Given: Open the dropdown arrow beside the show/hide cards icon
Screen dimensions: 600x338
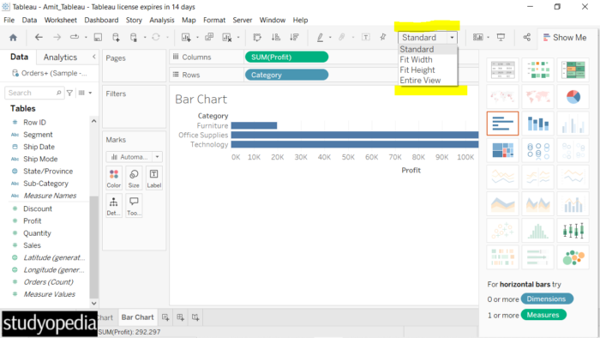Looking at the screenshot, I should tap(489, 38).
